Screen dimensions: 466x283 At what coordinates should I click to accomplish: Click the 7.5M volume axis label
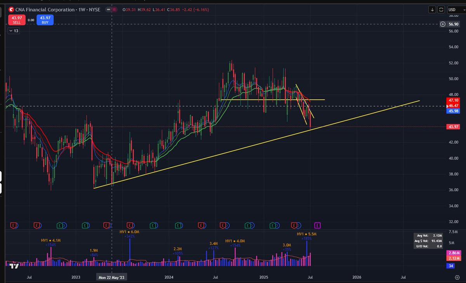click(x=454, y=232)
